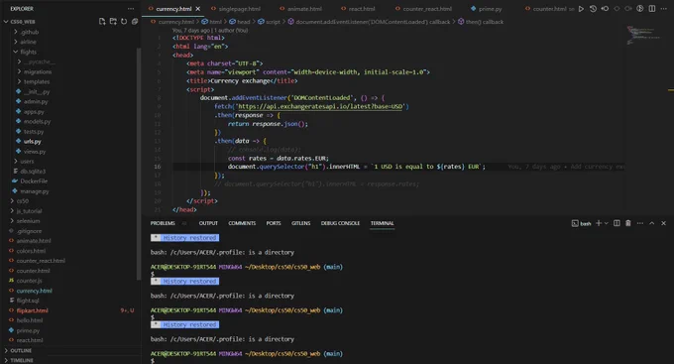Select the COMMENTS panel tab
The height and width of the screenshot is (364, 674).
click(242, 223)
